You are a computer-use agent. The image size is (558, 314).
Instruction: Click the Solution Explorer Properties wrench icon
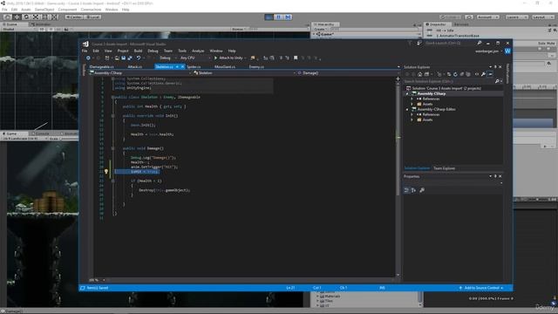(x=483, y=74)
